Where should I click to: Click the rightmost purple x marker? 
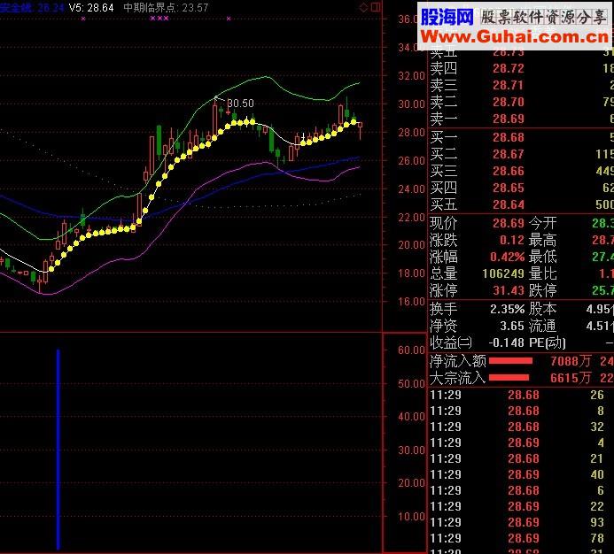click(229, 19)
